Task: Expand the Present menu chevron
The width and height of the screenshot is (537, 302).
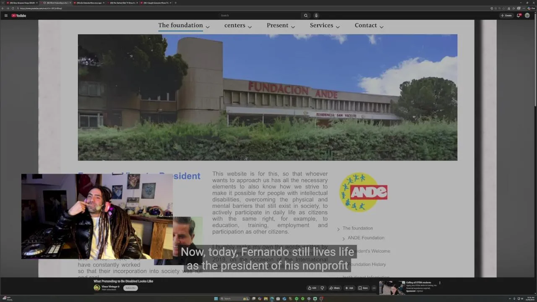Action: click(293, 27)
